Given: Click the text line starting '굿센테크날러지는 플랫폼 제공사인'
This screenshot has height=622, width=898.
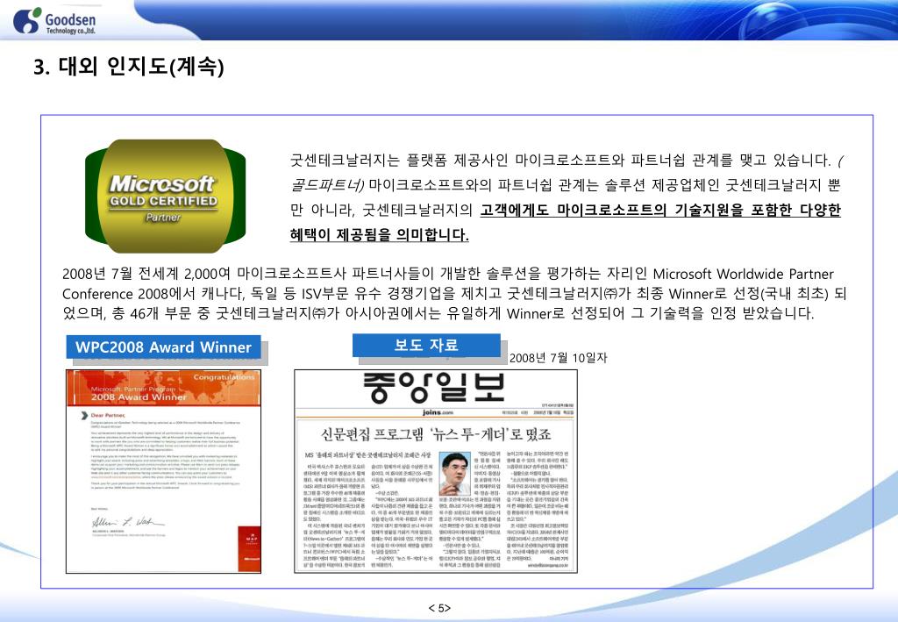Looking at the screenshot, I should coord(566,160).
